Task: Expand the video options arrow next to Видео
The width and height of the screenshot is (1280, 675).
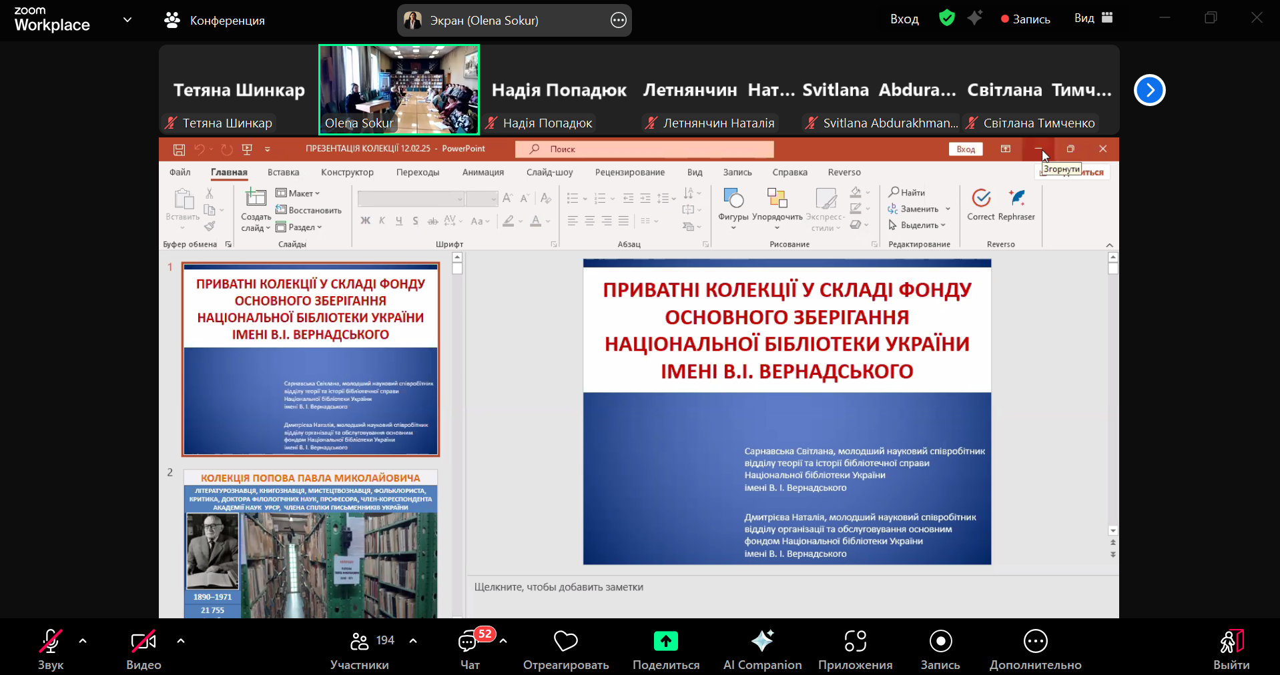Action: (181, 641)
